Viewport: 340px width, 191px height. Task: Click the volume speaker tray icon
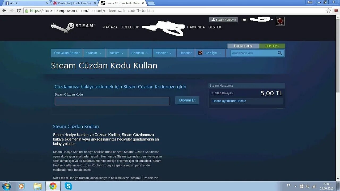308,186
